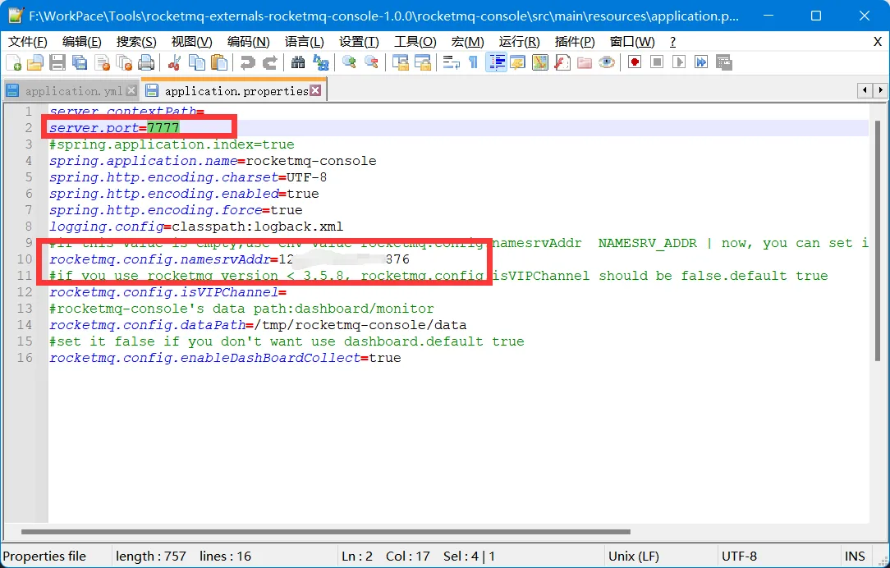
Task: Close document via menu bar X
Action: coord(877,42)
